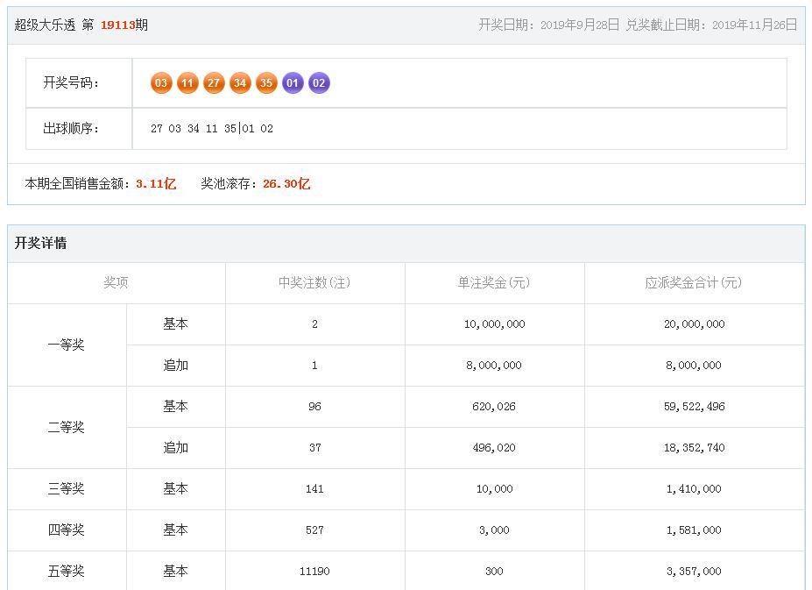Click the winner count 1 for 一等奖 追加

point(314,366)
